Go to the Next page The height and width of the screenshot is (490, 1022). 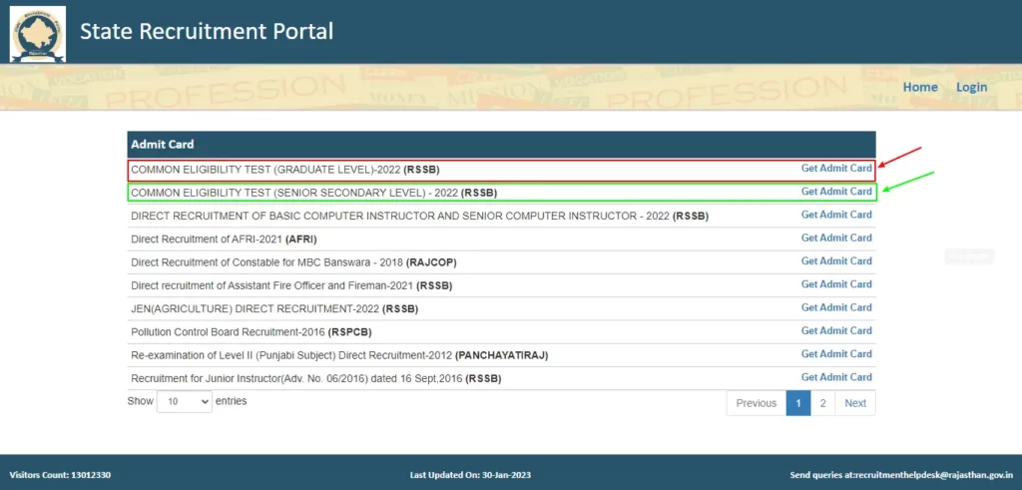tap(855, 403)
